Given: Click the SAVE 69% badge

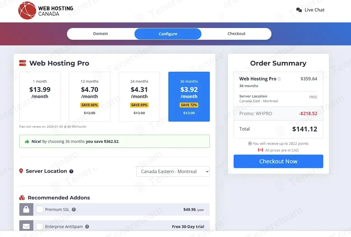Looking at the screenshot, I should tap(139, 105).
